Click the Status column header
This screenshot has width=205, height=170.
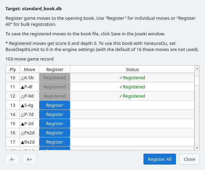[132, 69]
